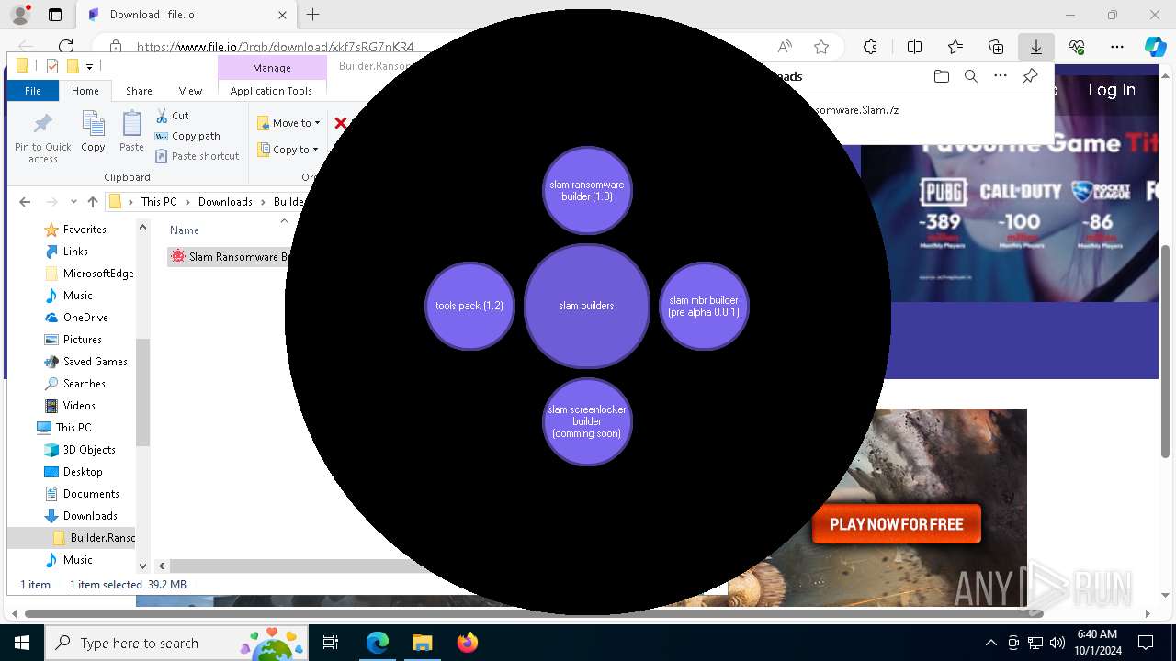Select Favorites in navigation tree
This screenshot has width=1176, height=661.
click(85, 230)
